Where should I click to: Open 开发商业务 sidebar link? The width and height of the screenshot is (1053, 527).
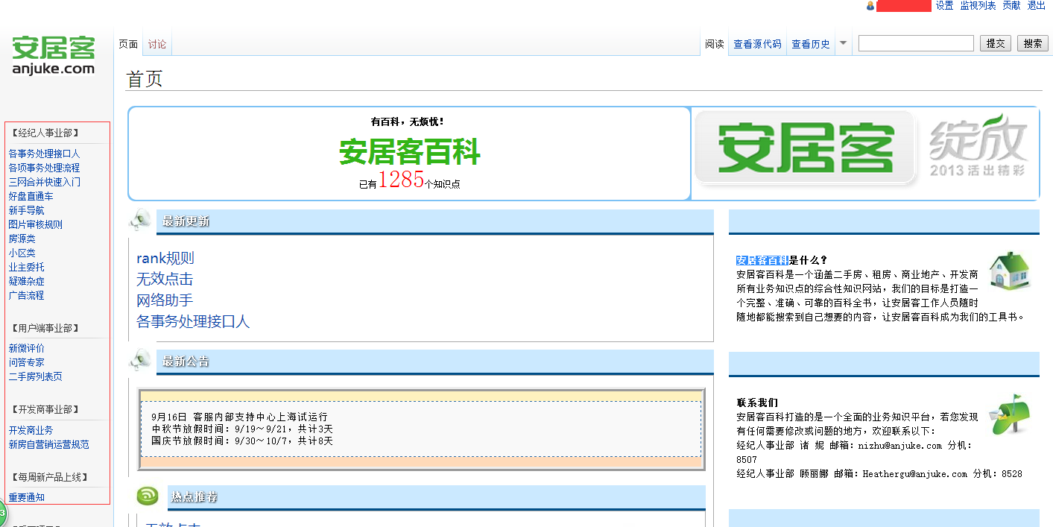pos(31,430)
